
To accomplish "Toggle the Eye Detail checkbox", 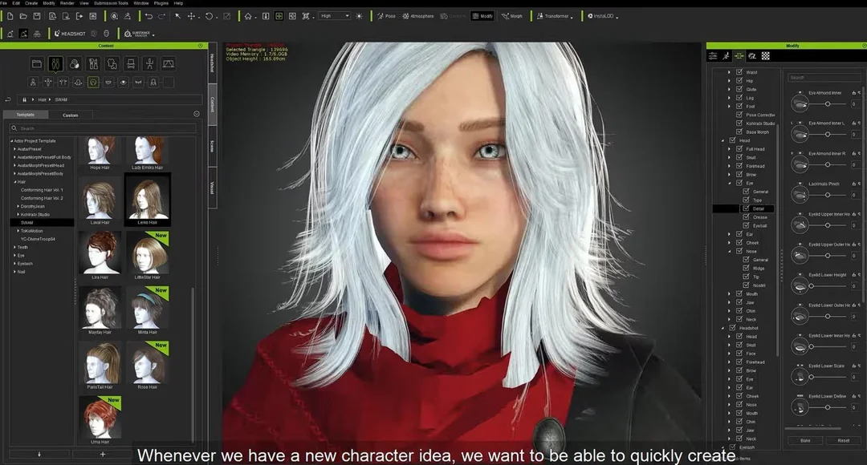I will [x=747, y=208].
